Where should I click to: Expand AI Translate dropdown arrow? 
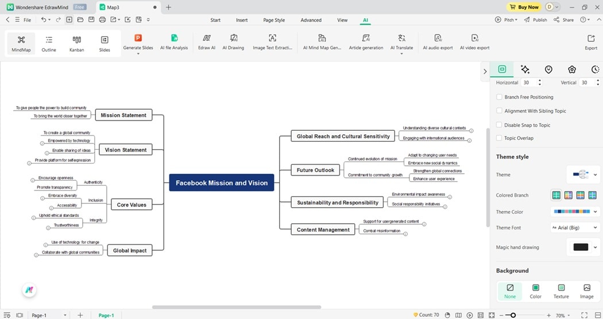click(x=401, y=54)
